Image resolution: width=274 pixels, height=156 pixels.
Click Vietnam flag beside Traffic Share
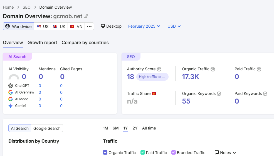[x=154, y=93]
